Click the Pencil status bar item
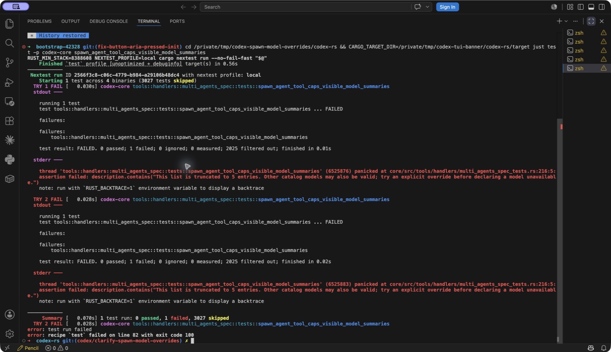This screenshot has width=611, height=352. point(28,348)
